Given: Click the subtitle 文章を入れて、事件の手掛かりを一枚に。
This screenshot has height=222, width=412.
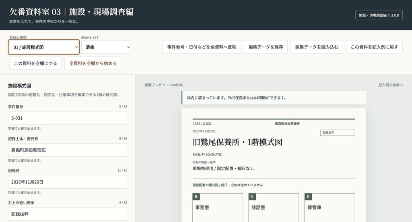Looking at the screenshot, I should (x=44, y=21).
